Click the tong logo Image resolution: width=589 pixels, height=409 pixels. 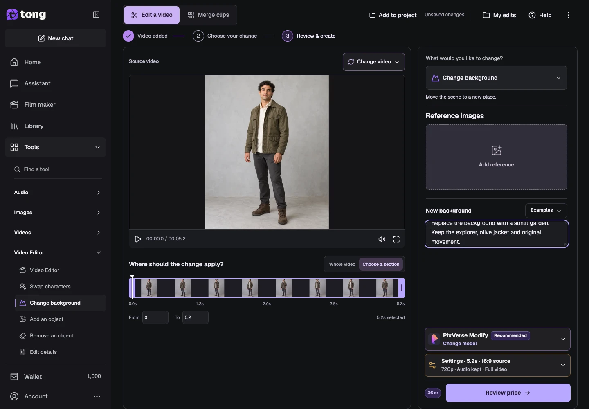click(26, 15)
